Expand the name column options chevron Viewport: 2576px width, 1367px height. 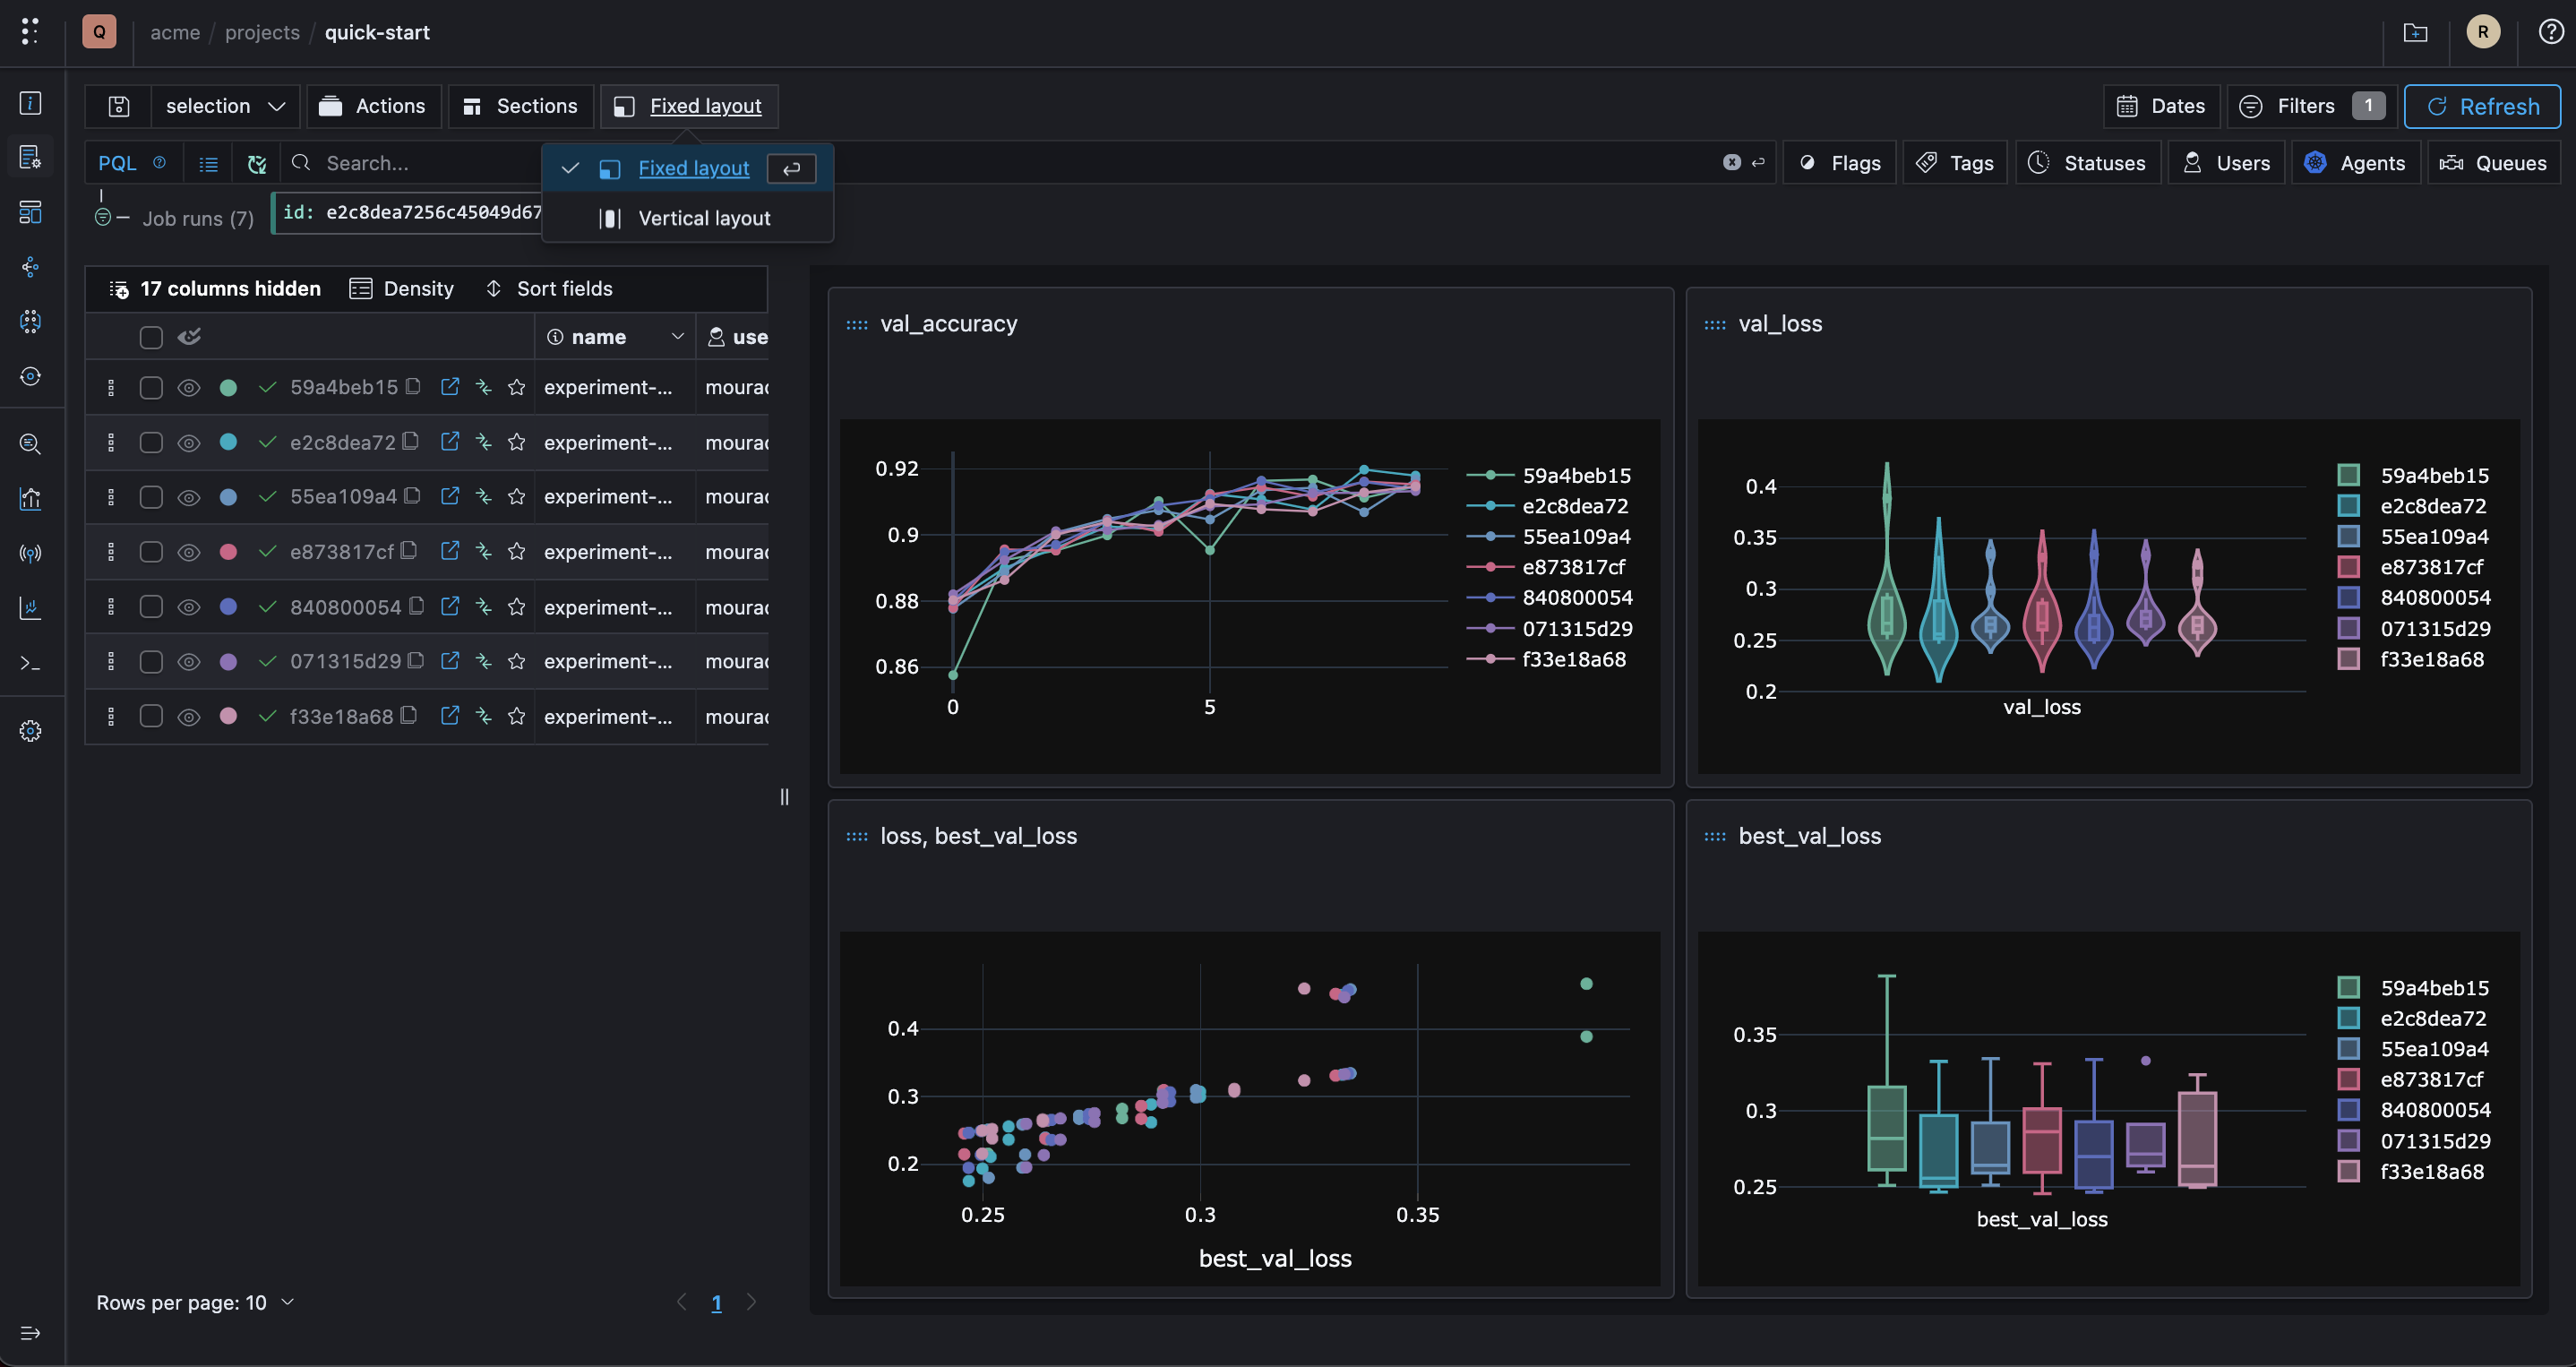click(x=677, y=337)
